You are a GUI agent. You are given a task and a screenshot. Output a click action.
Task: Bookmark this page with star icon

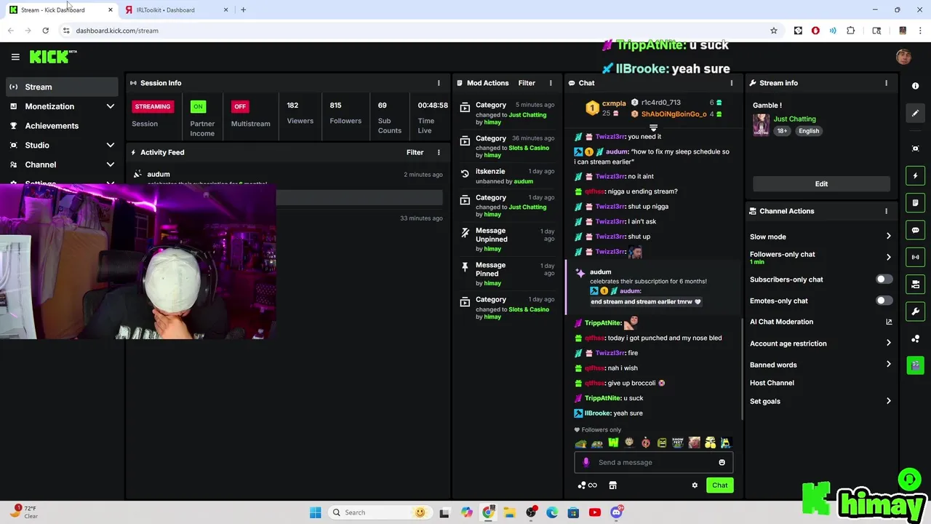(x=774, y=31)
